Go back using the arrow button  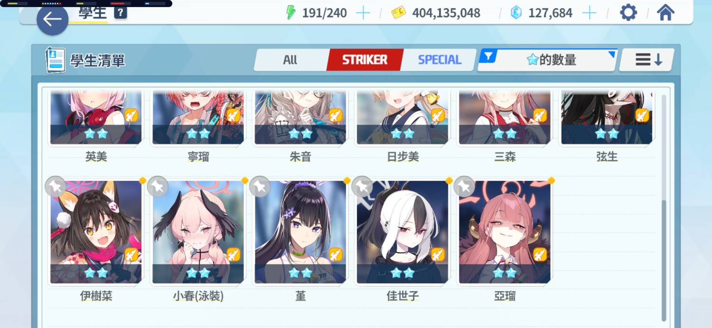[52, 19]
